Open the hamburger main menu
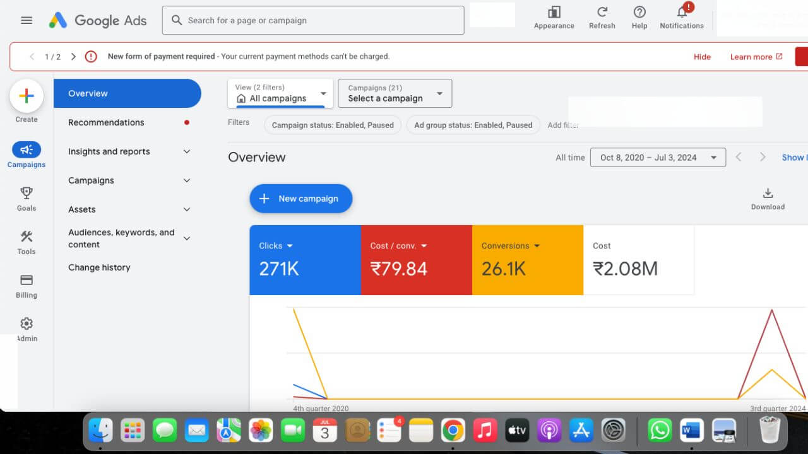The height and width of the screenshot is (454, 808). [27, 20]
